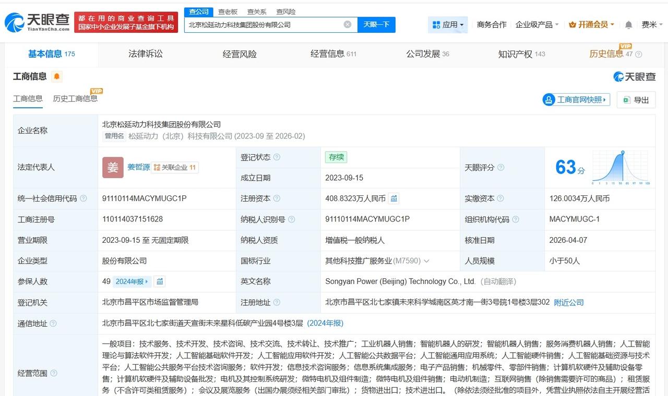Open the 姜哲源 legal representative link
Viewport: 668px width, 396px height.
click(x=138, y=167)
